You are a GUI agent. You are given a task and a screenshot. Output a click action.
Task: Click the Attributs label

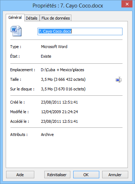point(19,135)
